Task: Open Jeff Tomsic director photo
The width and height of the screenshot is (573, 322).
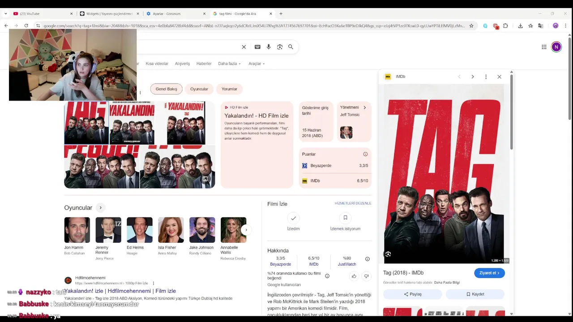Action: [346, 132]
